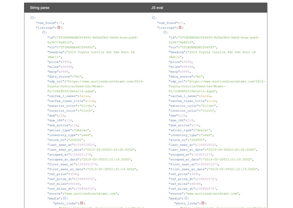Click heading value '2014 Toyota Corolla' in String parse
The height and width of the screenshot is (208, 293).
[91, 55]
